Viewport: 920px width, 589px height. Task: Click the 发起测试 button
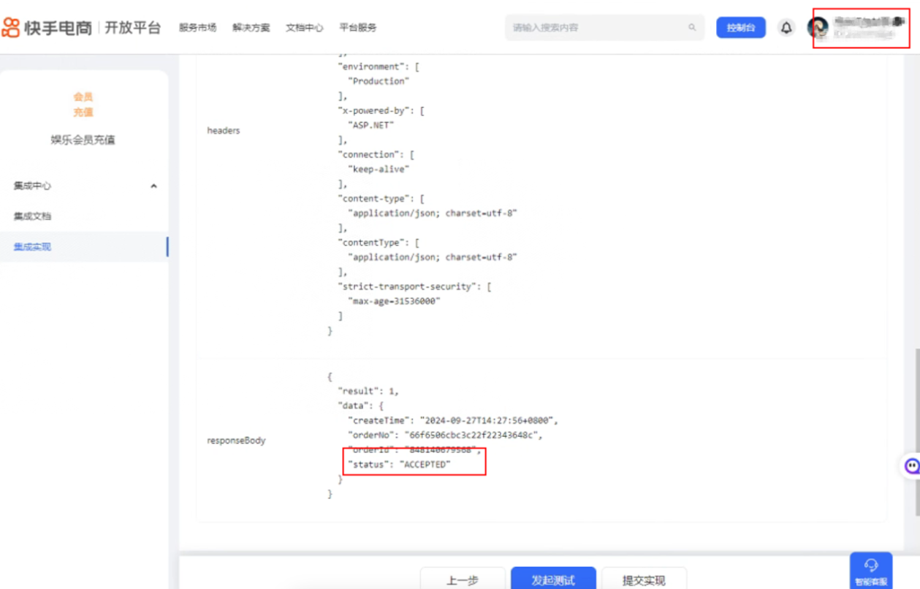coord(553,578)
